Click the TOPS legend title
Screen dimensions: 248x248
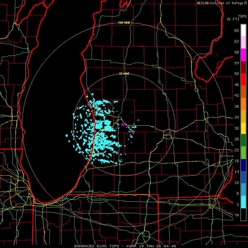[x=242, y=16]
